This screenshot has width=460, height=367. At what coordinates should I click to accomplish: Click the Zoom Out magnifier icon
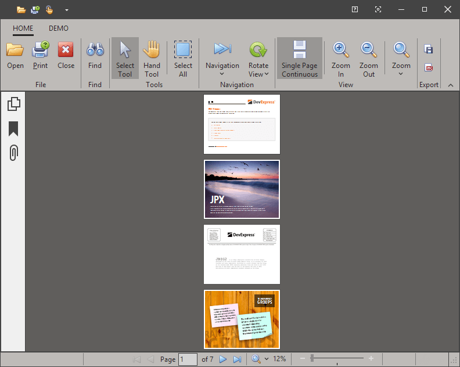click(x=369, y=50)
